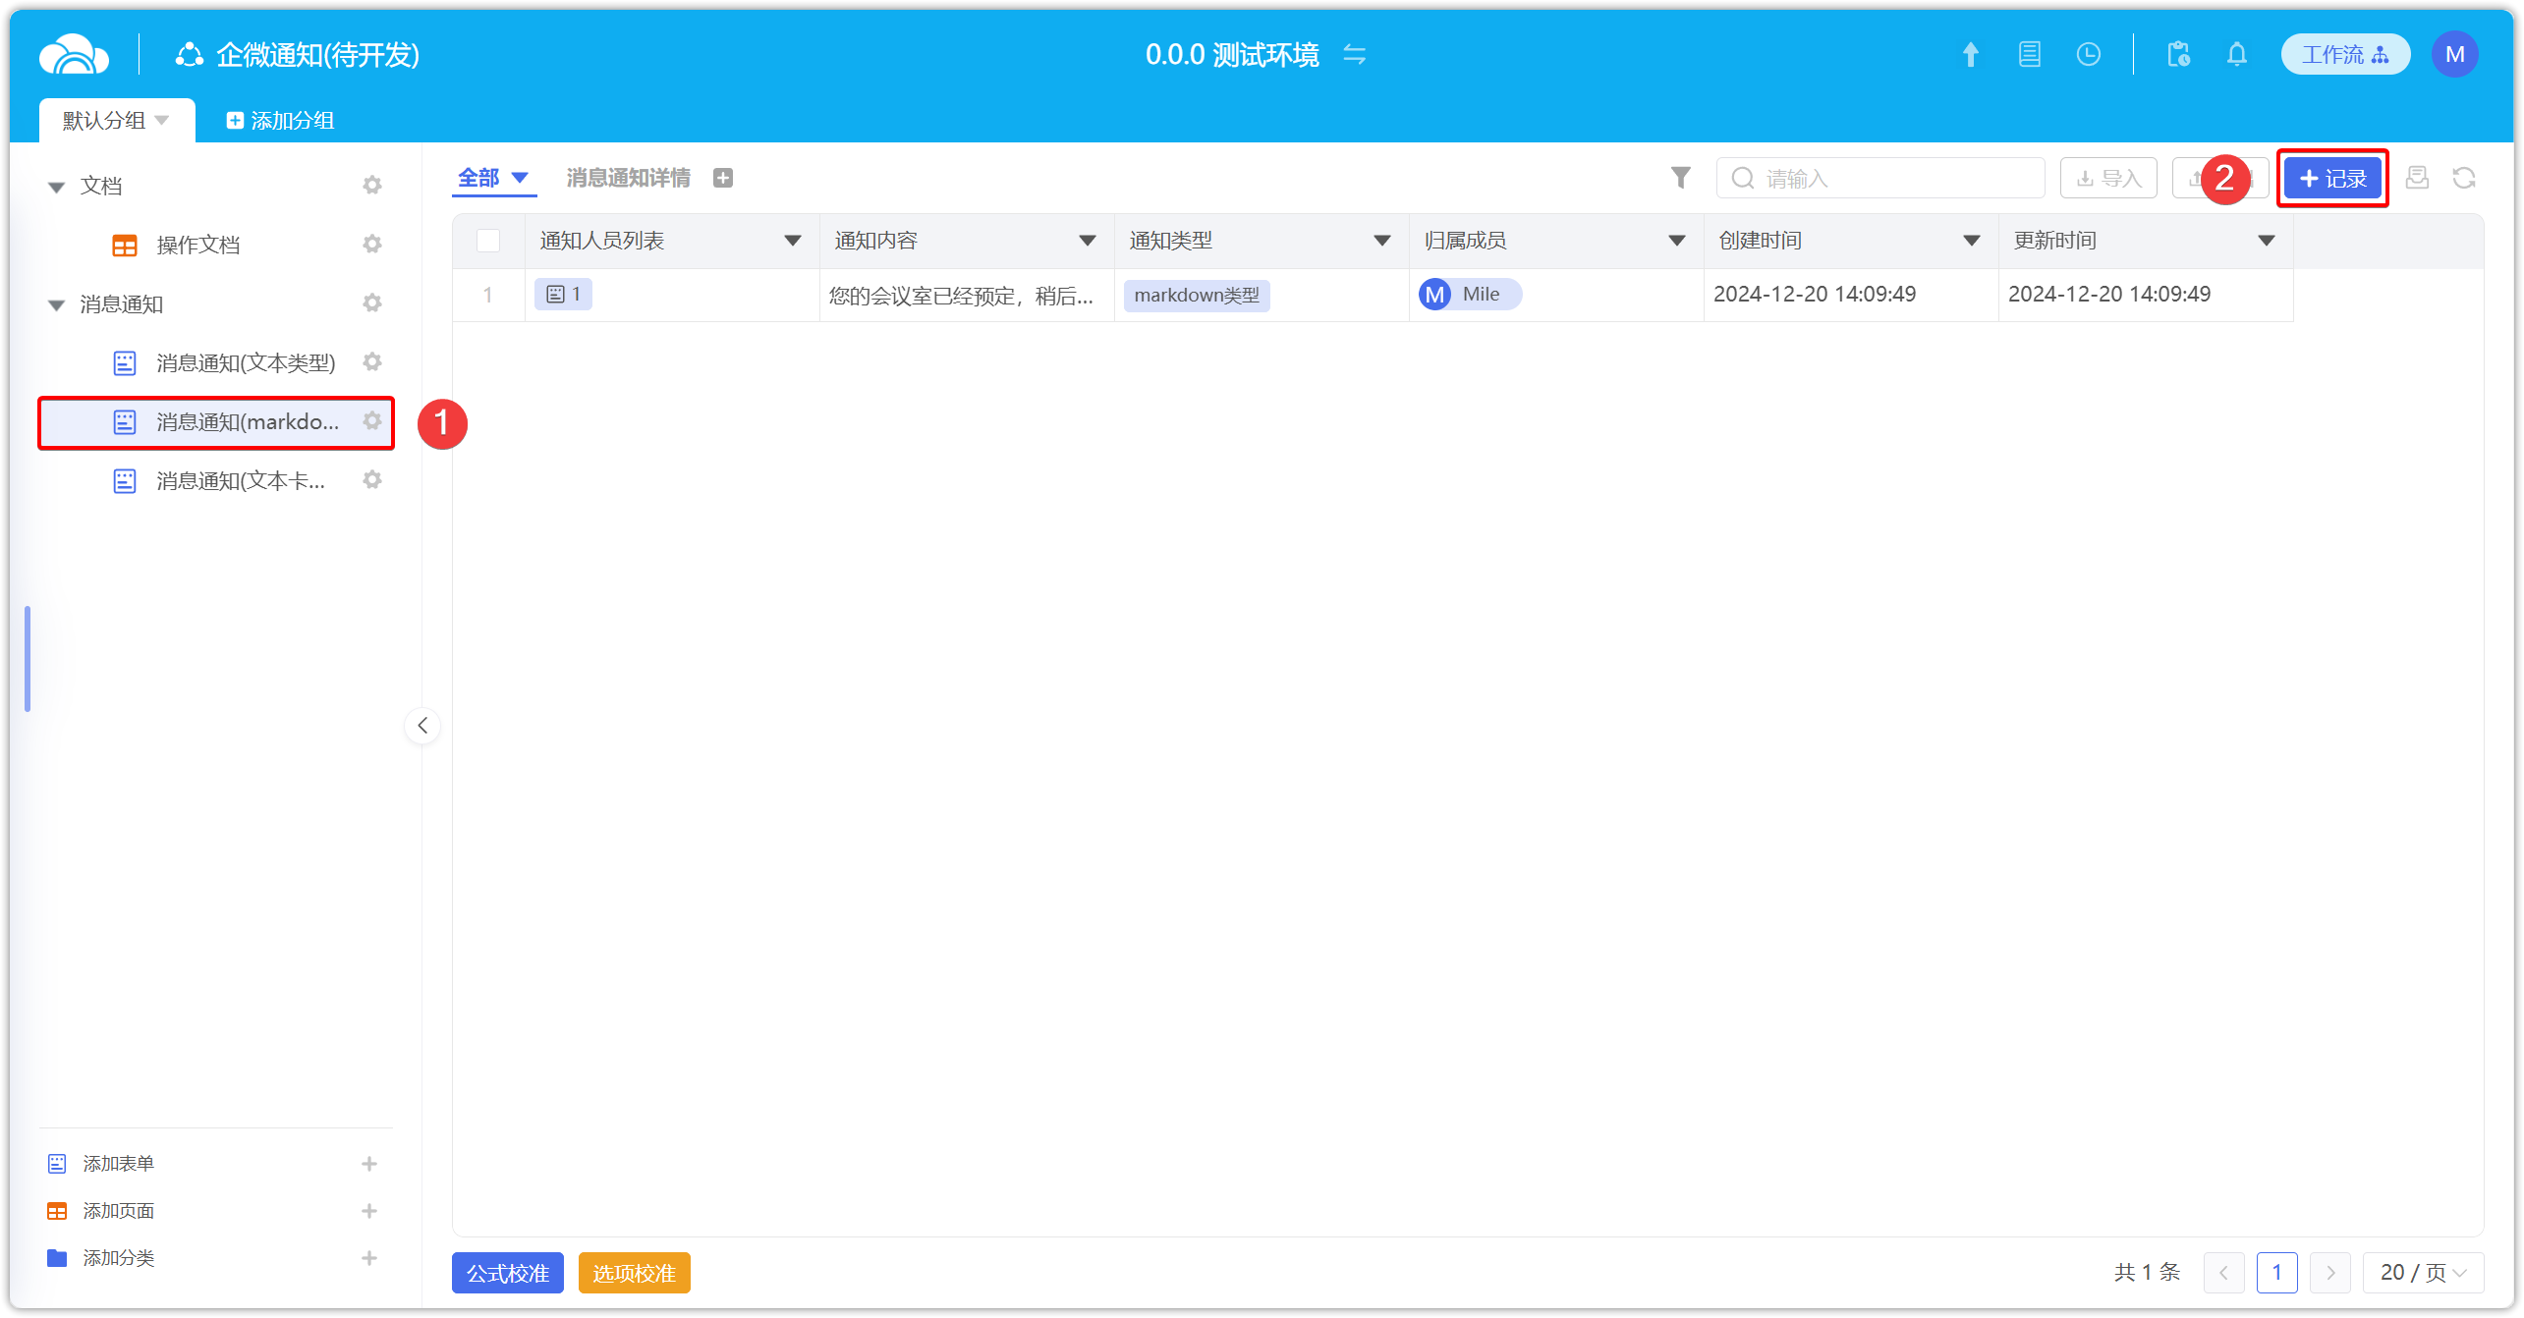
Task: Open settings gear for 消息通知(markdo...
Action: tap(371, 420)
